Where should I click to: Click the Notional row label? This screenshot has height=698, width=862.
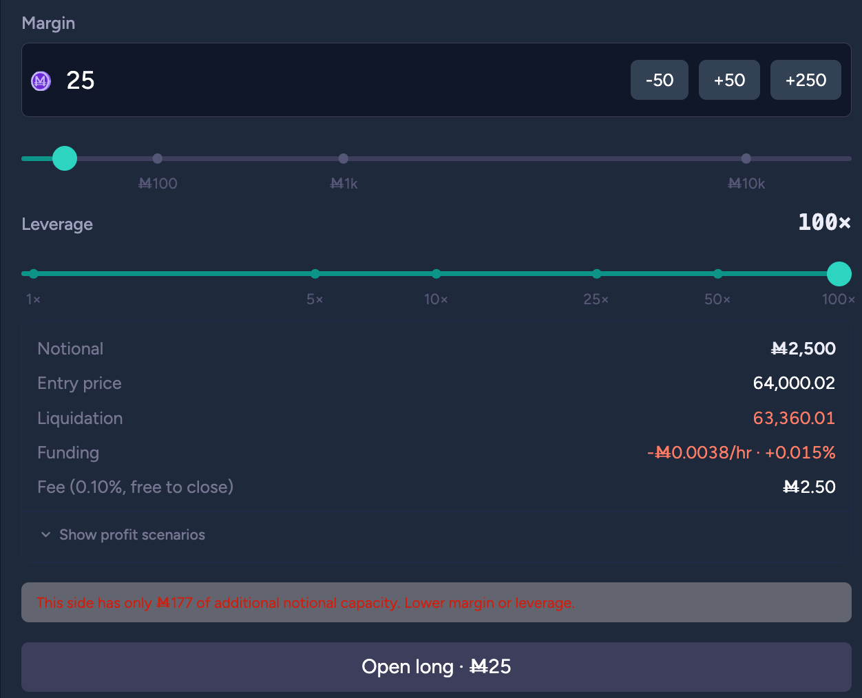pyautogui.click(x=70, y=349)
